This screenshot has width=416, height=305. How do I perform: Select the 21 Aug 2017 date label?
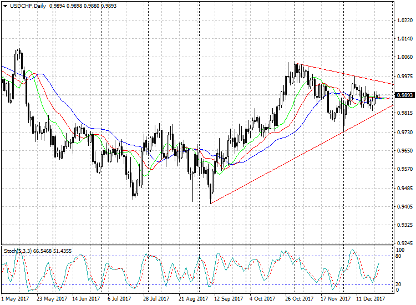(193, 299)
